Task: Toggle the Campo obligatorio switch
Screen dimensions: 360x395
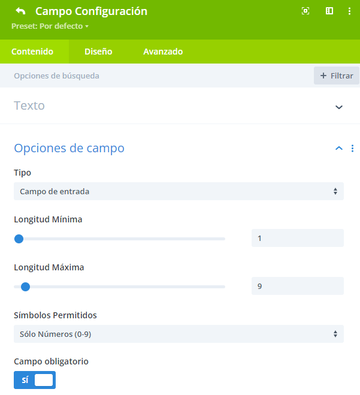Action: tap(35, 380)
